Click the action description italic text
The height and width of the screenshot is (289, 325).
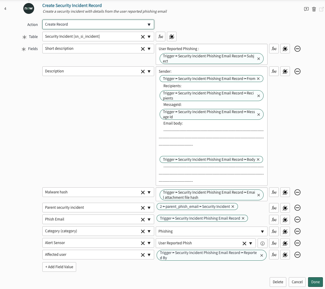pos(105,11)
